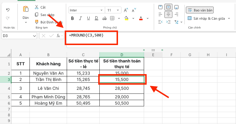Click cell showing 50,495
This screenshot has width=236, height=124.
click(83, 103)
